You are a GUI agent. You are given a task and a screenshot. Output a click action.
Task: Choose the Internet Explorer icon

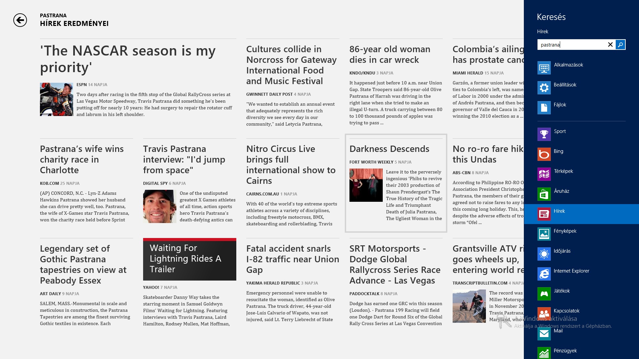click(544, 274)
